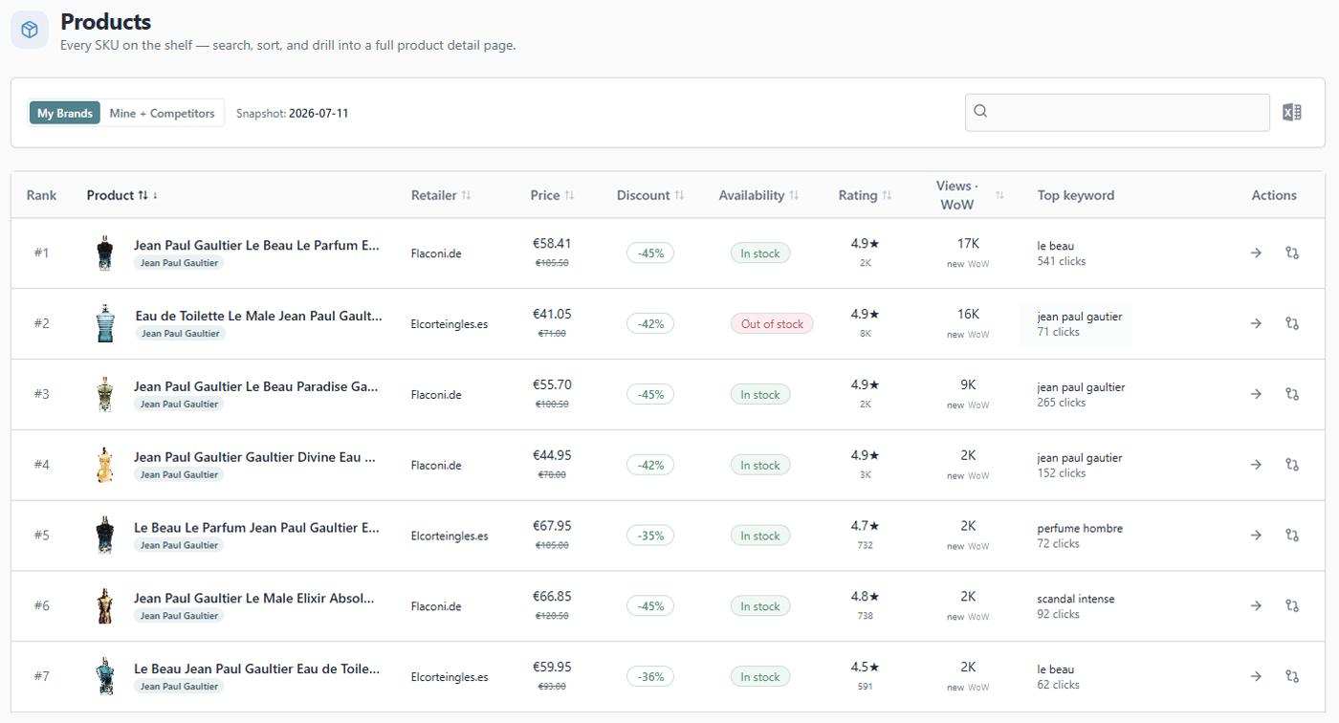Viewport: 1339px width, 723px height.
Task: Click compare icon for rank #1 row
Action: coord(1292,253)
